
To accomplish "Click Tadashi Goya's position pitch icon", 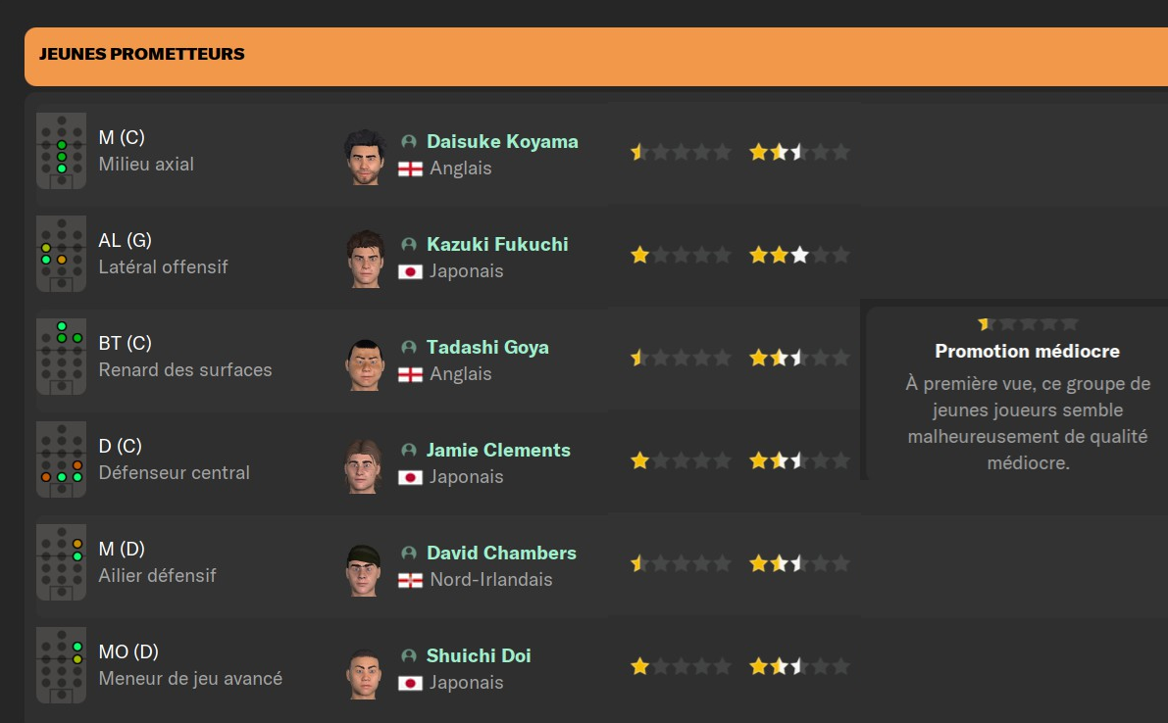I will point(61,358).
